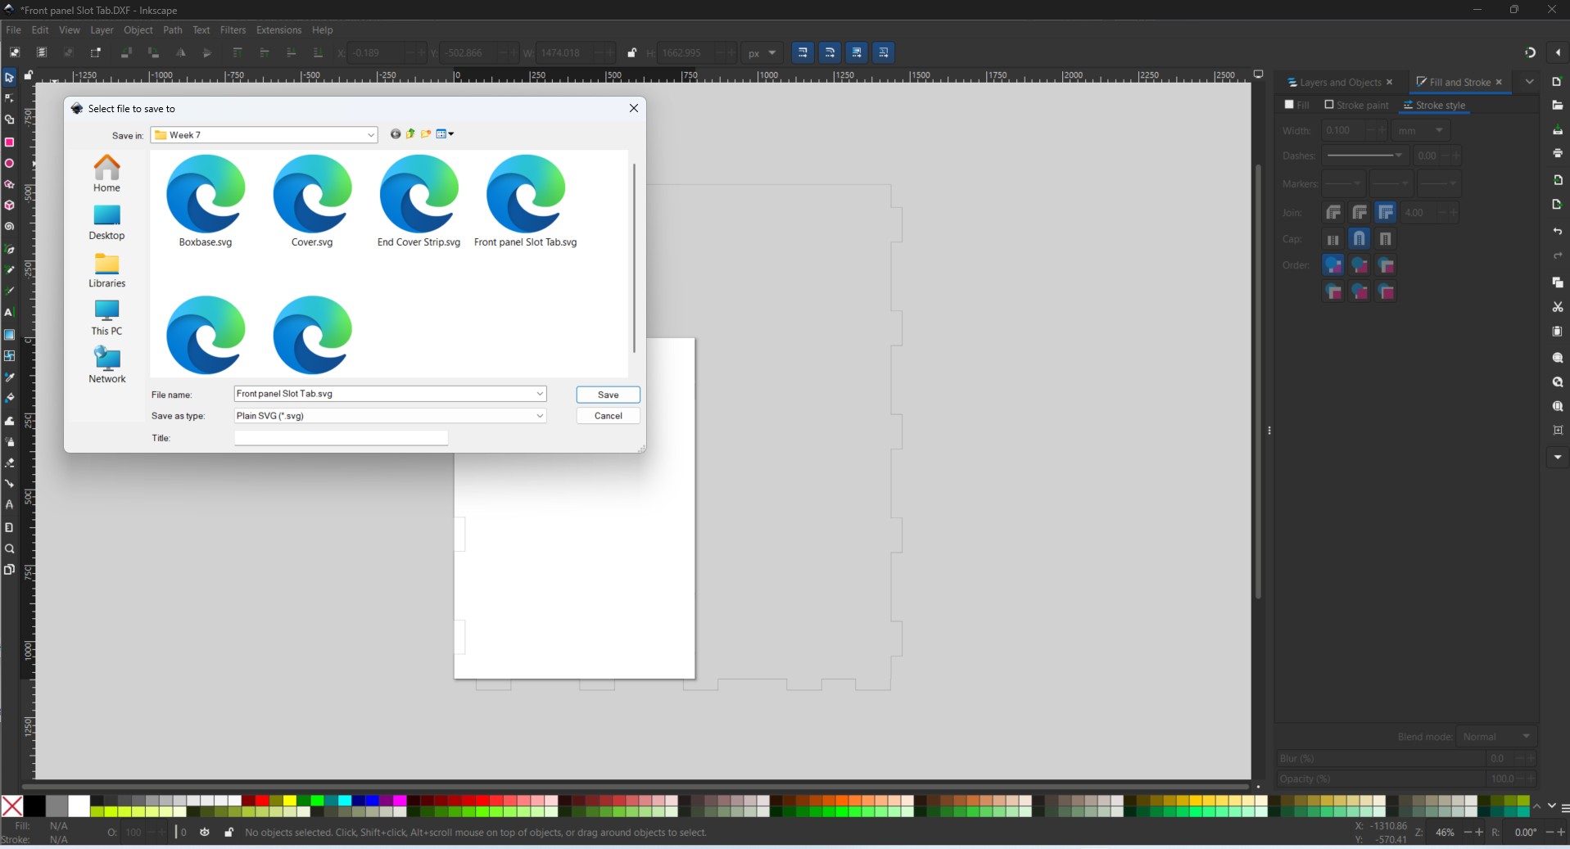The height and width of the screenshot is (849, 1570).
Task: Click the Create New Folder icon in dialog
Action: coord(426,134)
